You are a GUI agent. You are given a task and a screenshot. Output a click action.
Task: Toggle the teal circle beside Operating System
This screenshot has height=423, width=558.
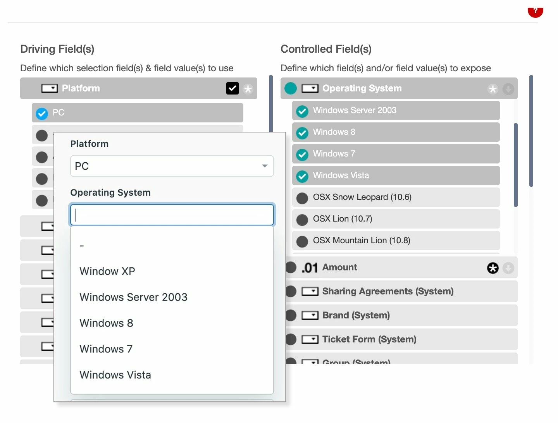(291, 88)
